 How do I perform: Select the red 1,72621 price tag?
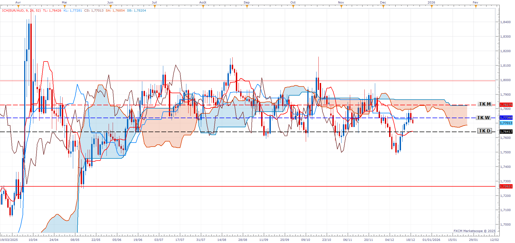pos(506,186)
